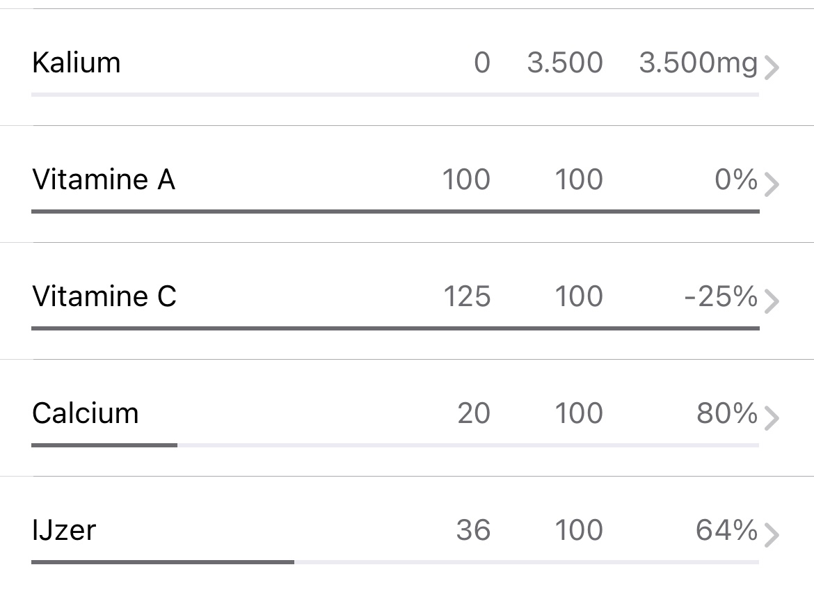
Task: Open the Vitamine C entry
Action: 104,296
